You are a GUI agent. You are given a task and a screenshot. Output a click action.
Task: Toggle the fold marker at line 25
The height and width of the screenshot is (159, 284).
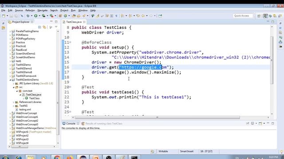tap(70, 112)
